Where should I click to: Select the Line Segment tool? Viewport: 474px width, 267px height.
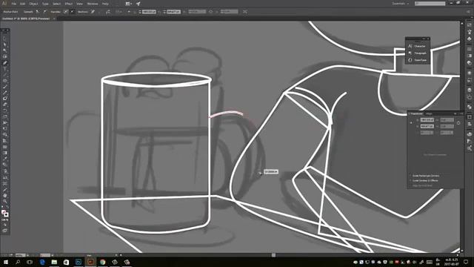pos(5,75)
